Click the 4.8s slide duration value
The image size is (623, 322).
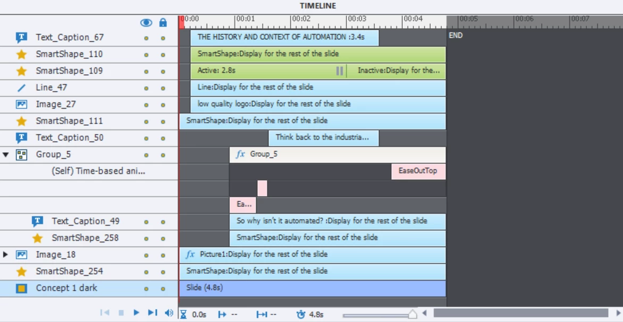[316, 315]
